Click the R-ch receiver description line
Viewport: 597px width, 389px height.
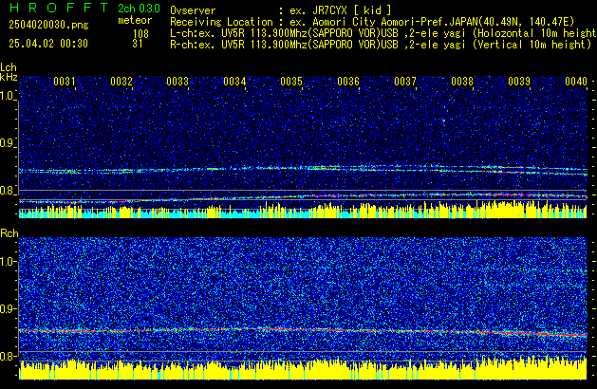click(x=381, y=45)
